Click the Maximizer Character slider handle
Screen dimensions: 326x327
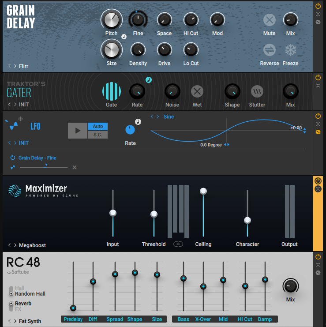(247, 220)
